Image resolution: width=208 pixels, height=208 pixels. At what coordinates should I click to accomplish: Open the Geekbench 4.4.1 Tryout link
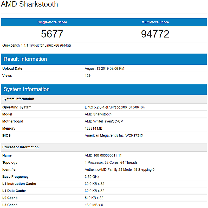tap(36, 45)
